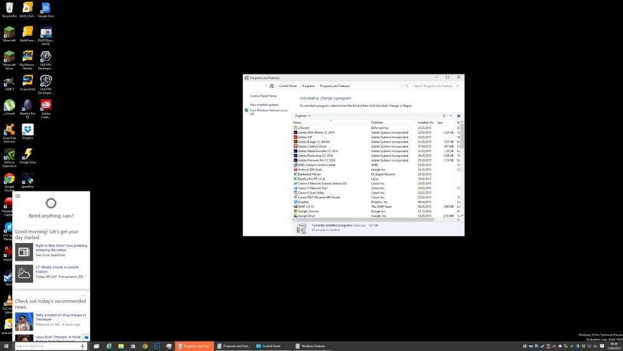The width and height of the screenshot is (623, 351).
Task: Launch the Adobe Creative Cloud desktop shortcut
Action: 46,109
